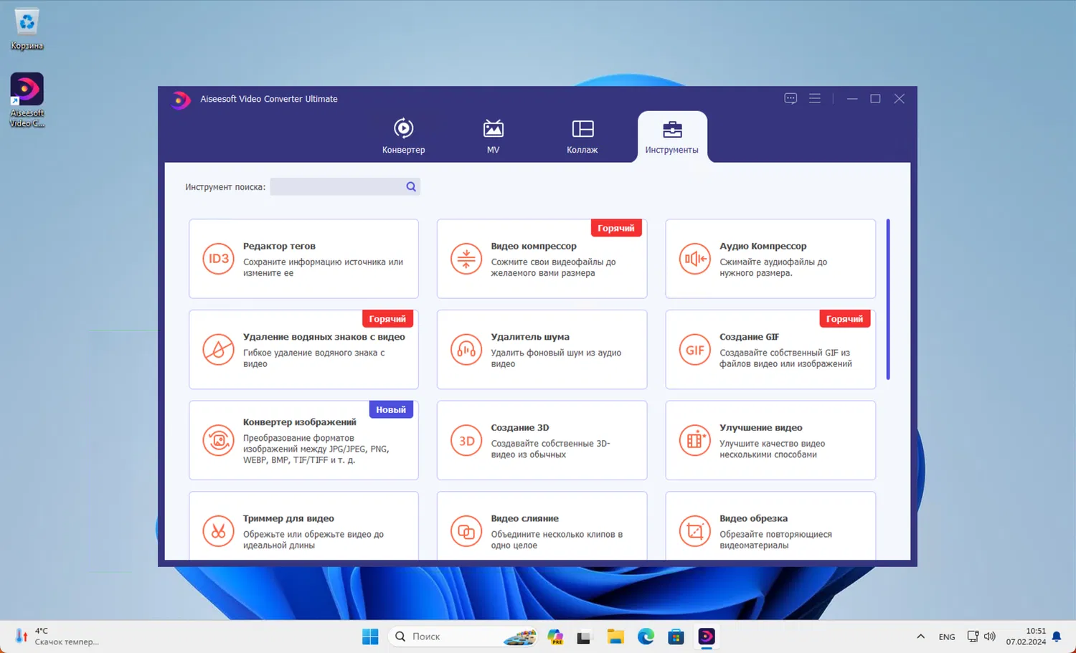
Task: Click the Audio Compressor speaker icon
Action: (x=694, y=259)
